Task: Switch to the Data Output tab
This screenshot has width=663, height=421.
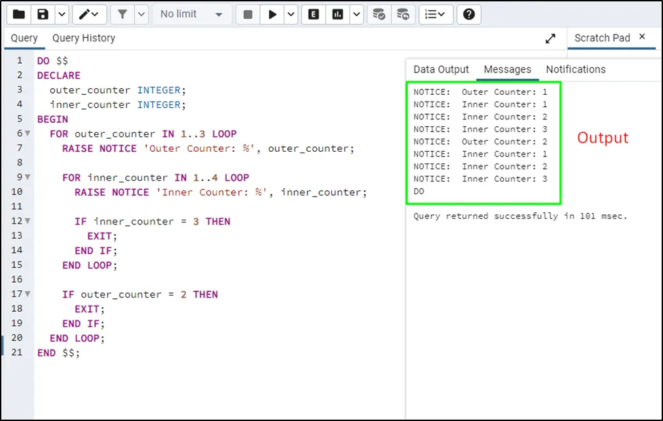Action: point(441,69)
